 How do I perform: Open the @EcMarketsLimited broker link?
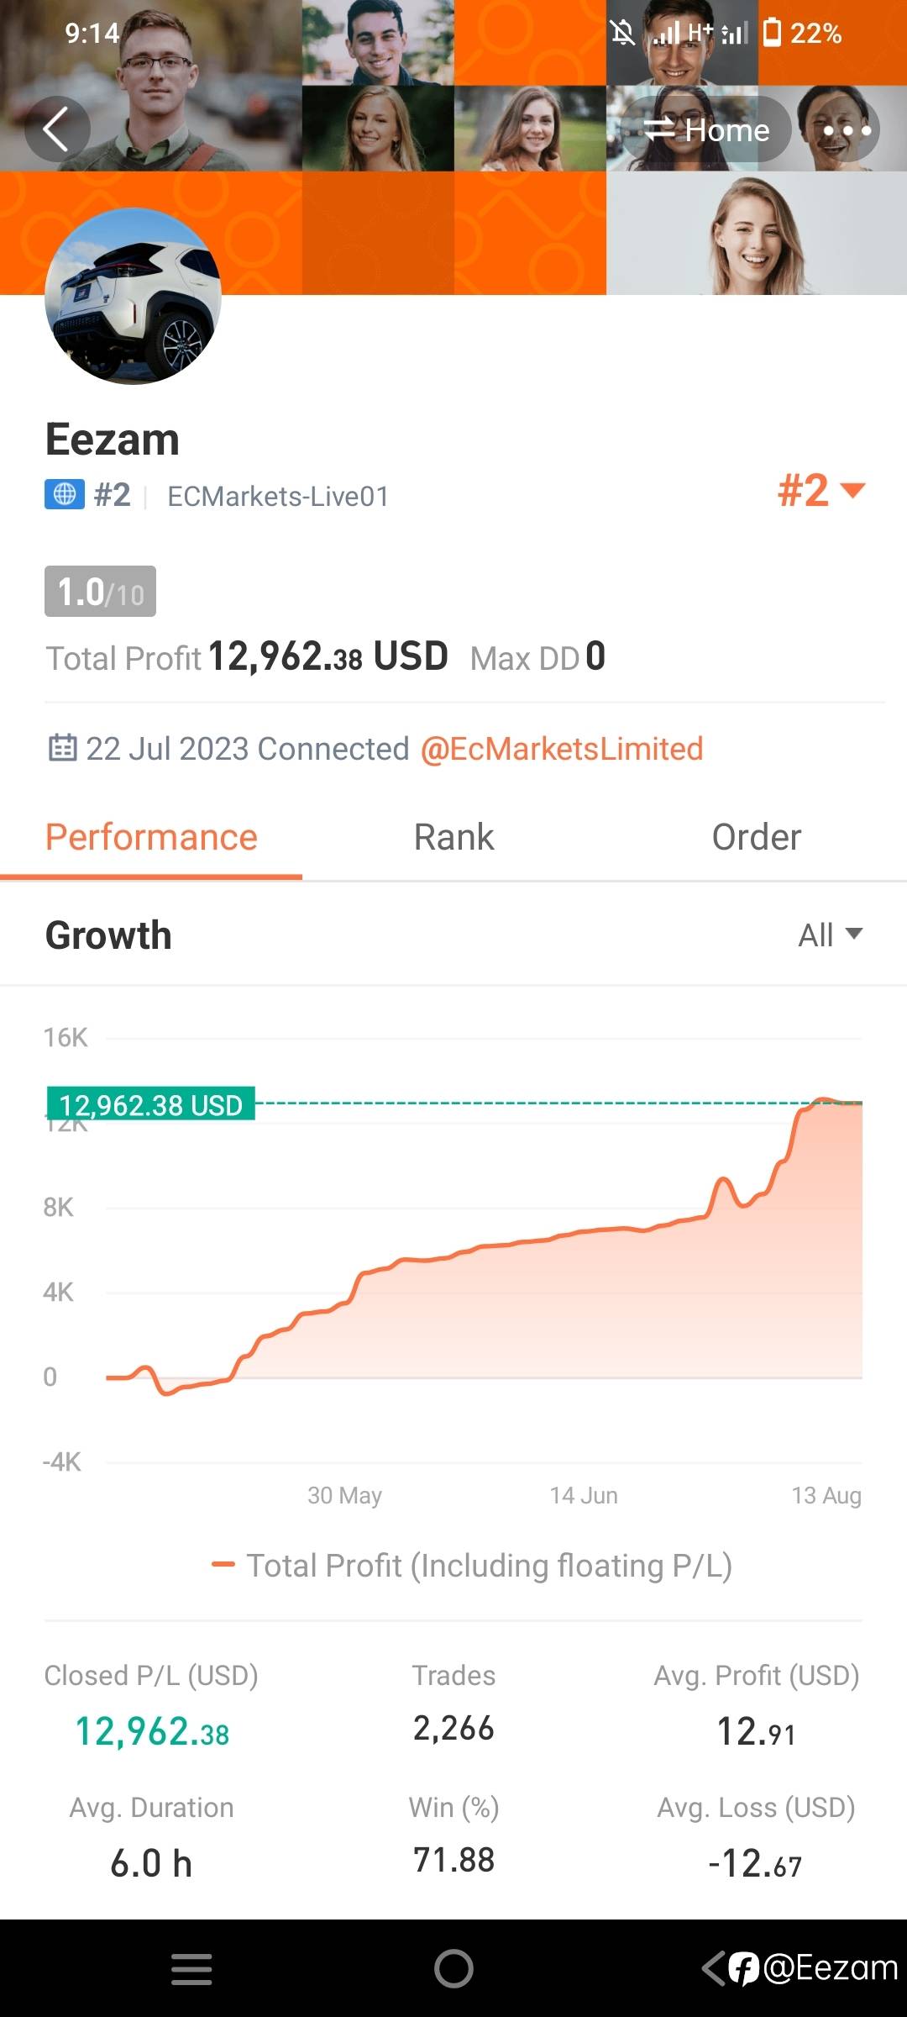(561, 749)
